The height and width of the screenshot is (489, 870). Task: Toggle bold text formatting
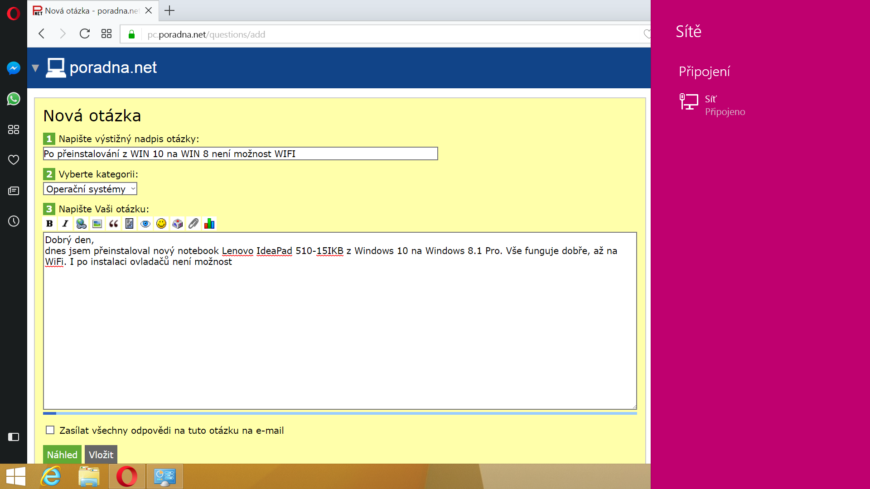tap(49, 224)
